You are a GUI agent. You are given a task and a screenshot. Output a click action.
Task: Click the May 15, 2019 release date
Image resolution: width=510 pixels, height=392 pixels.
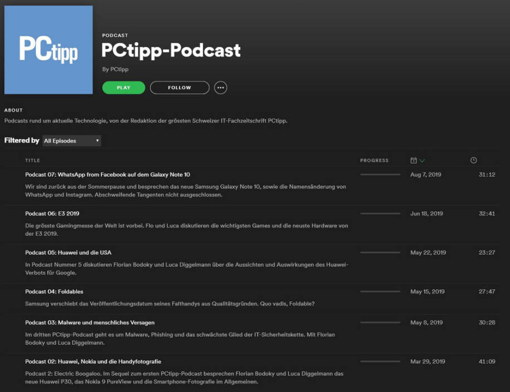tap(428, 292)
